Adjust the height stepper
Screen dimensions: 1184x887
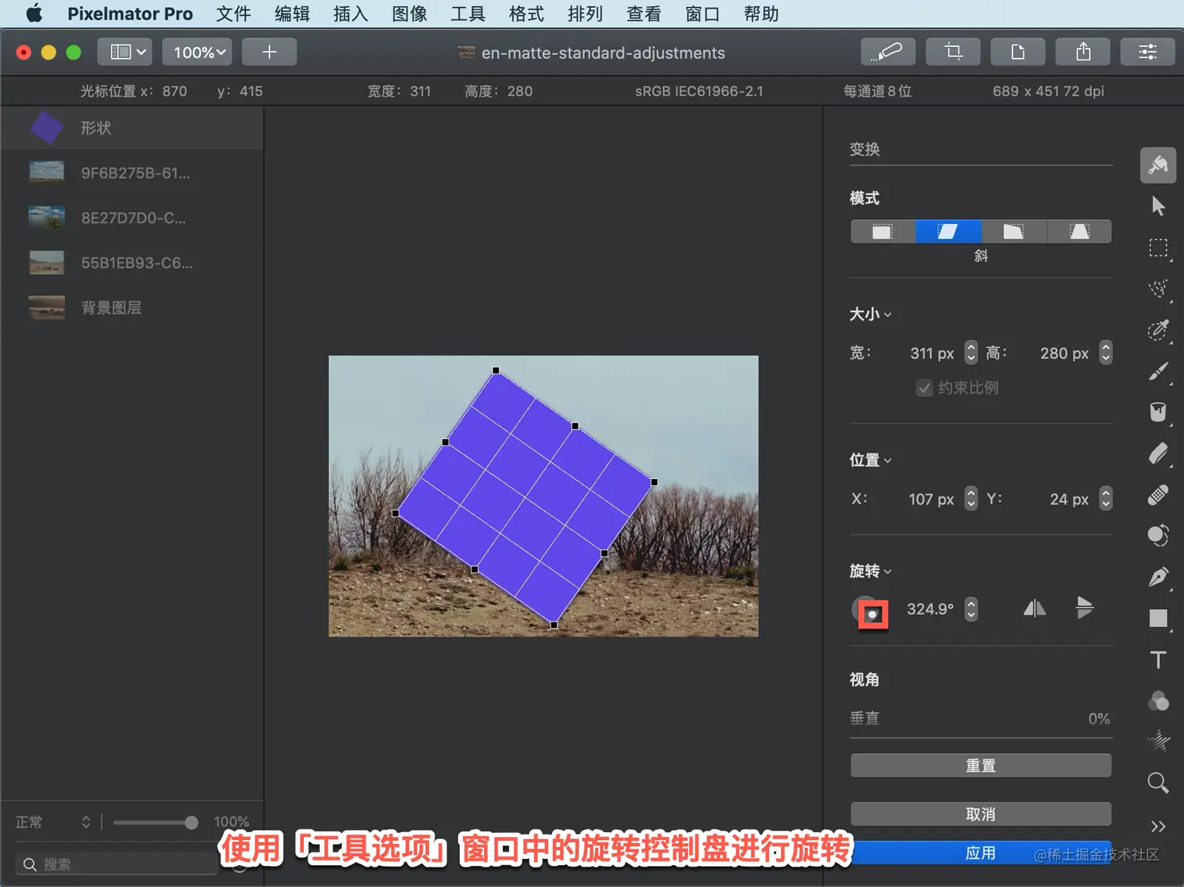pyautogui.click(x=1106, y=352)
